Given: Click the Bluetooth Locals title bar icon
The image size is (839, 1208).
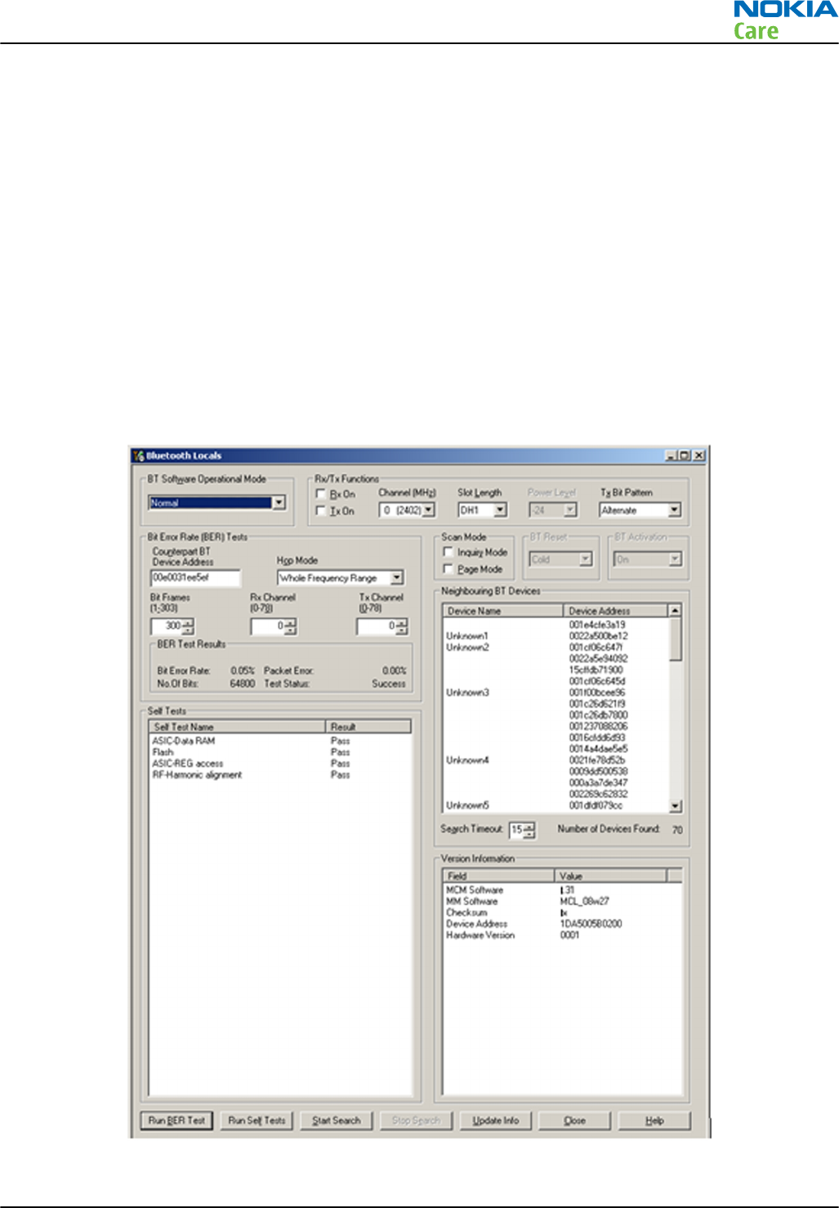Looking at the screenshot, I should 139,456.
